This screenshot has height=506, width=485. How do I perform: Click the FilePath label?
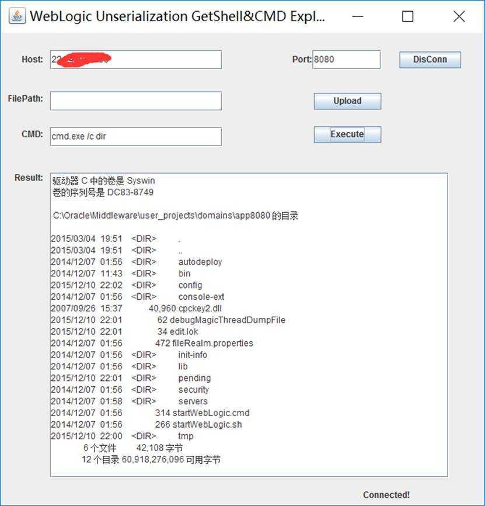tap(26, 98)
